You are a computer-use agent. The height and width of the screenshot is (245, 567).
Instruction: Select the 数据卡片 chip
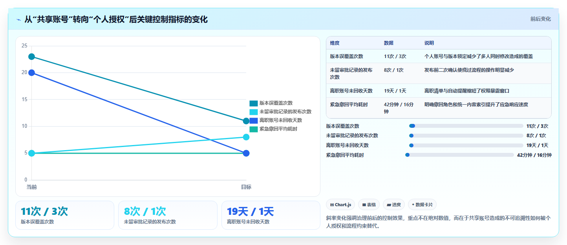click(x=422, y=205)
